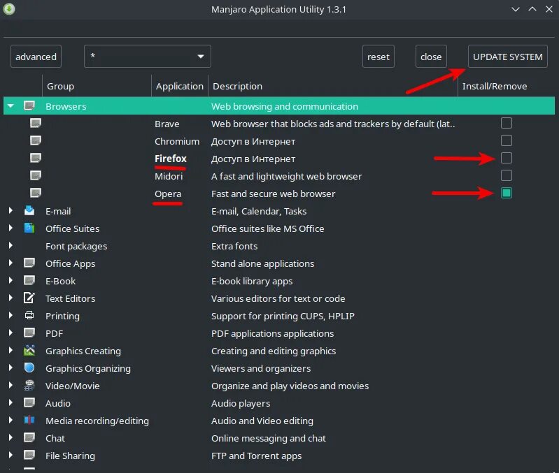Click the icon in the Firefox row

(x=36, y=158)
